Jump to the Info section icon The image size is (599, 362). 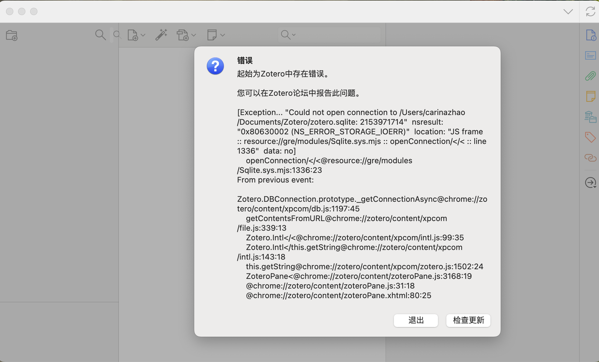pyautogui.click(x=591, y=35)
